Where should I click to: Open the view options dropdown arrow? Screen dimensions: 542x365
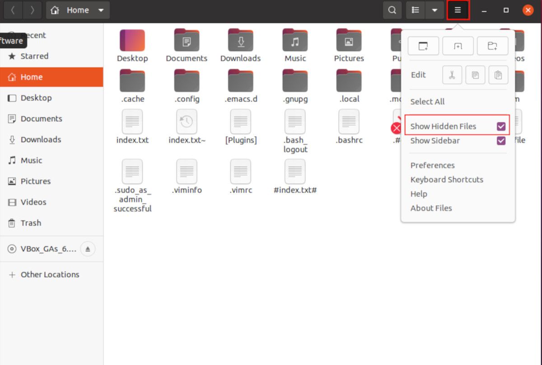tap(435, 9)
